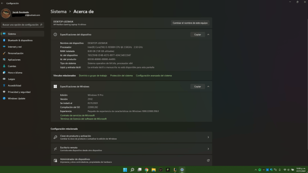The image size is (308, 173).
Task: Click the Especificaciones de Windows logo icon
Action: click(55, 86)
